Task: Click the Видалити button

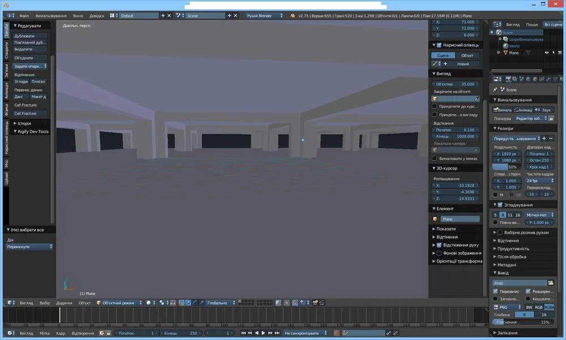Action: [30, 49]
